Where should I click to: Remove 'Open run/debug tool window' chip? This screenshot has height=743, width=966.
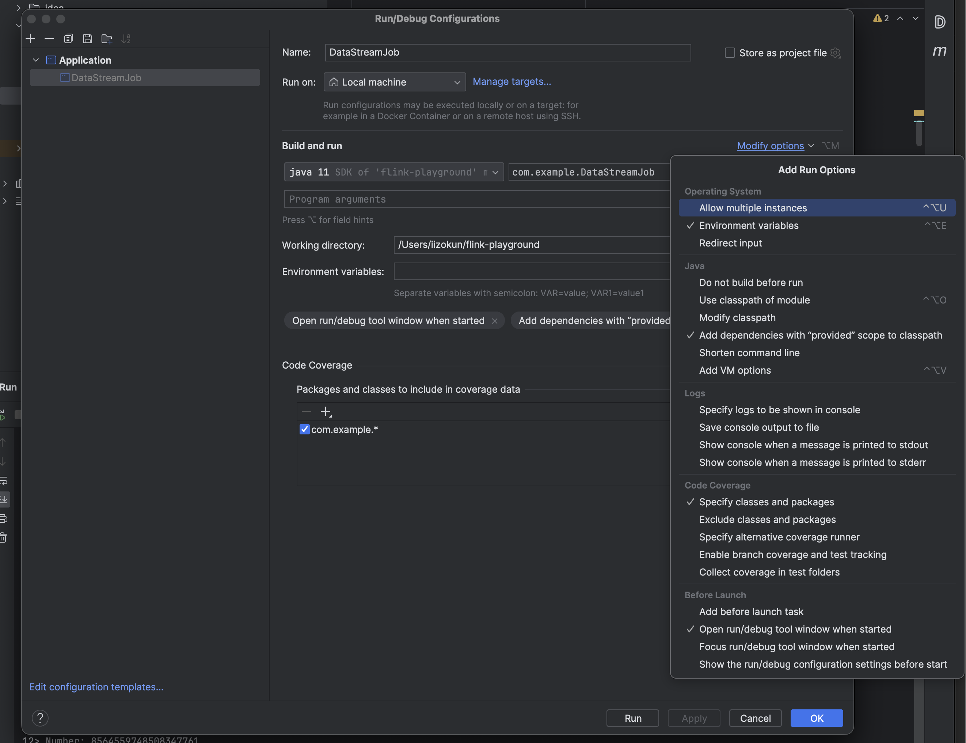(494, 321)
